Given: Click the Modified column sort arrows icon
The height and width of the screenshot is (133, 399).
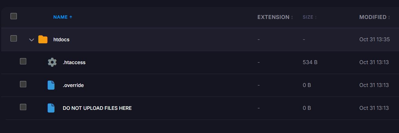Looking at the screenshot, I should [389, 17].
